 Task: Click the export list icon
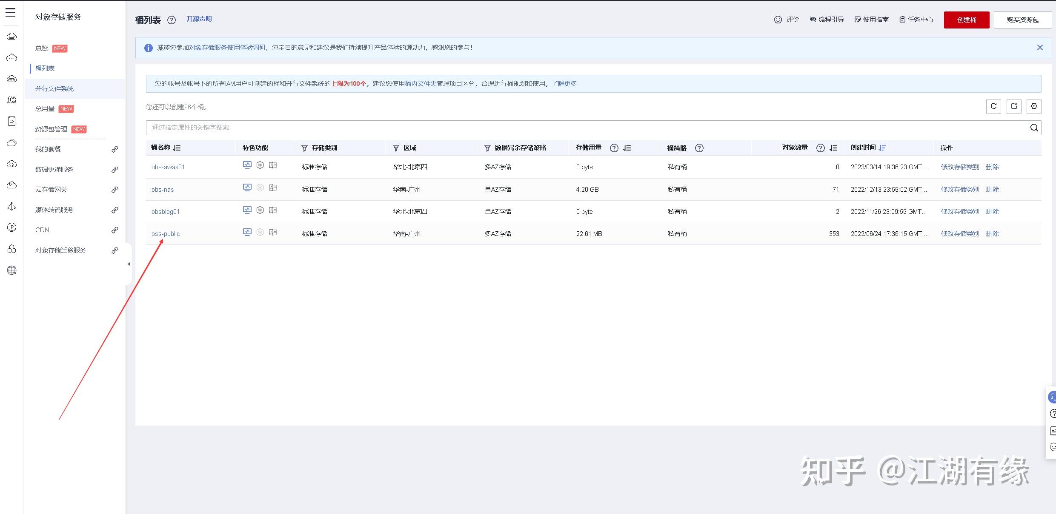click(1014, 106)
